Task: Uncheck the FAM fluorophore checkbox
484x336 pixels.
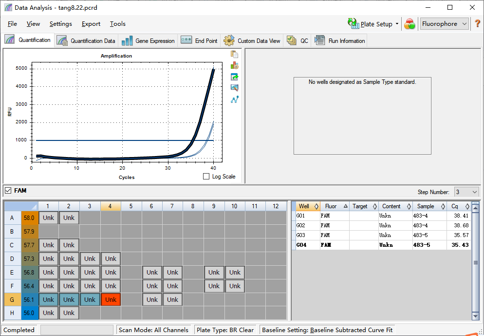Action: click(8, 190)
